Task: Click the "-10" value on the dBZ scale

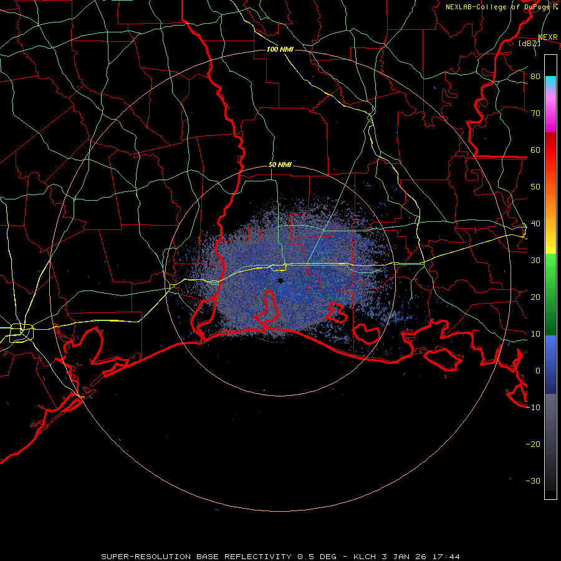Action: [533, 407]
